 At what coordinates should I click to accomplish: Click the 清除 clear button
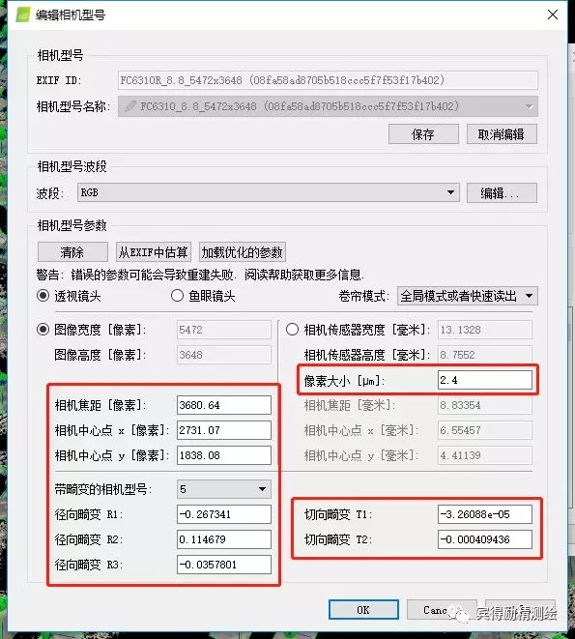(x=72, y=252)
